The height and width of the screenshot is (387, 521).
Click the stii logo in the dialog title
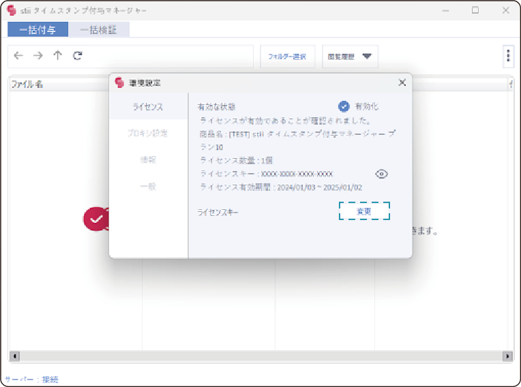[x=119, y=82]
